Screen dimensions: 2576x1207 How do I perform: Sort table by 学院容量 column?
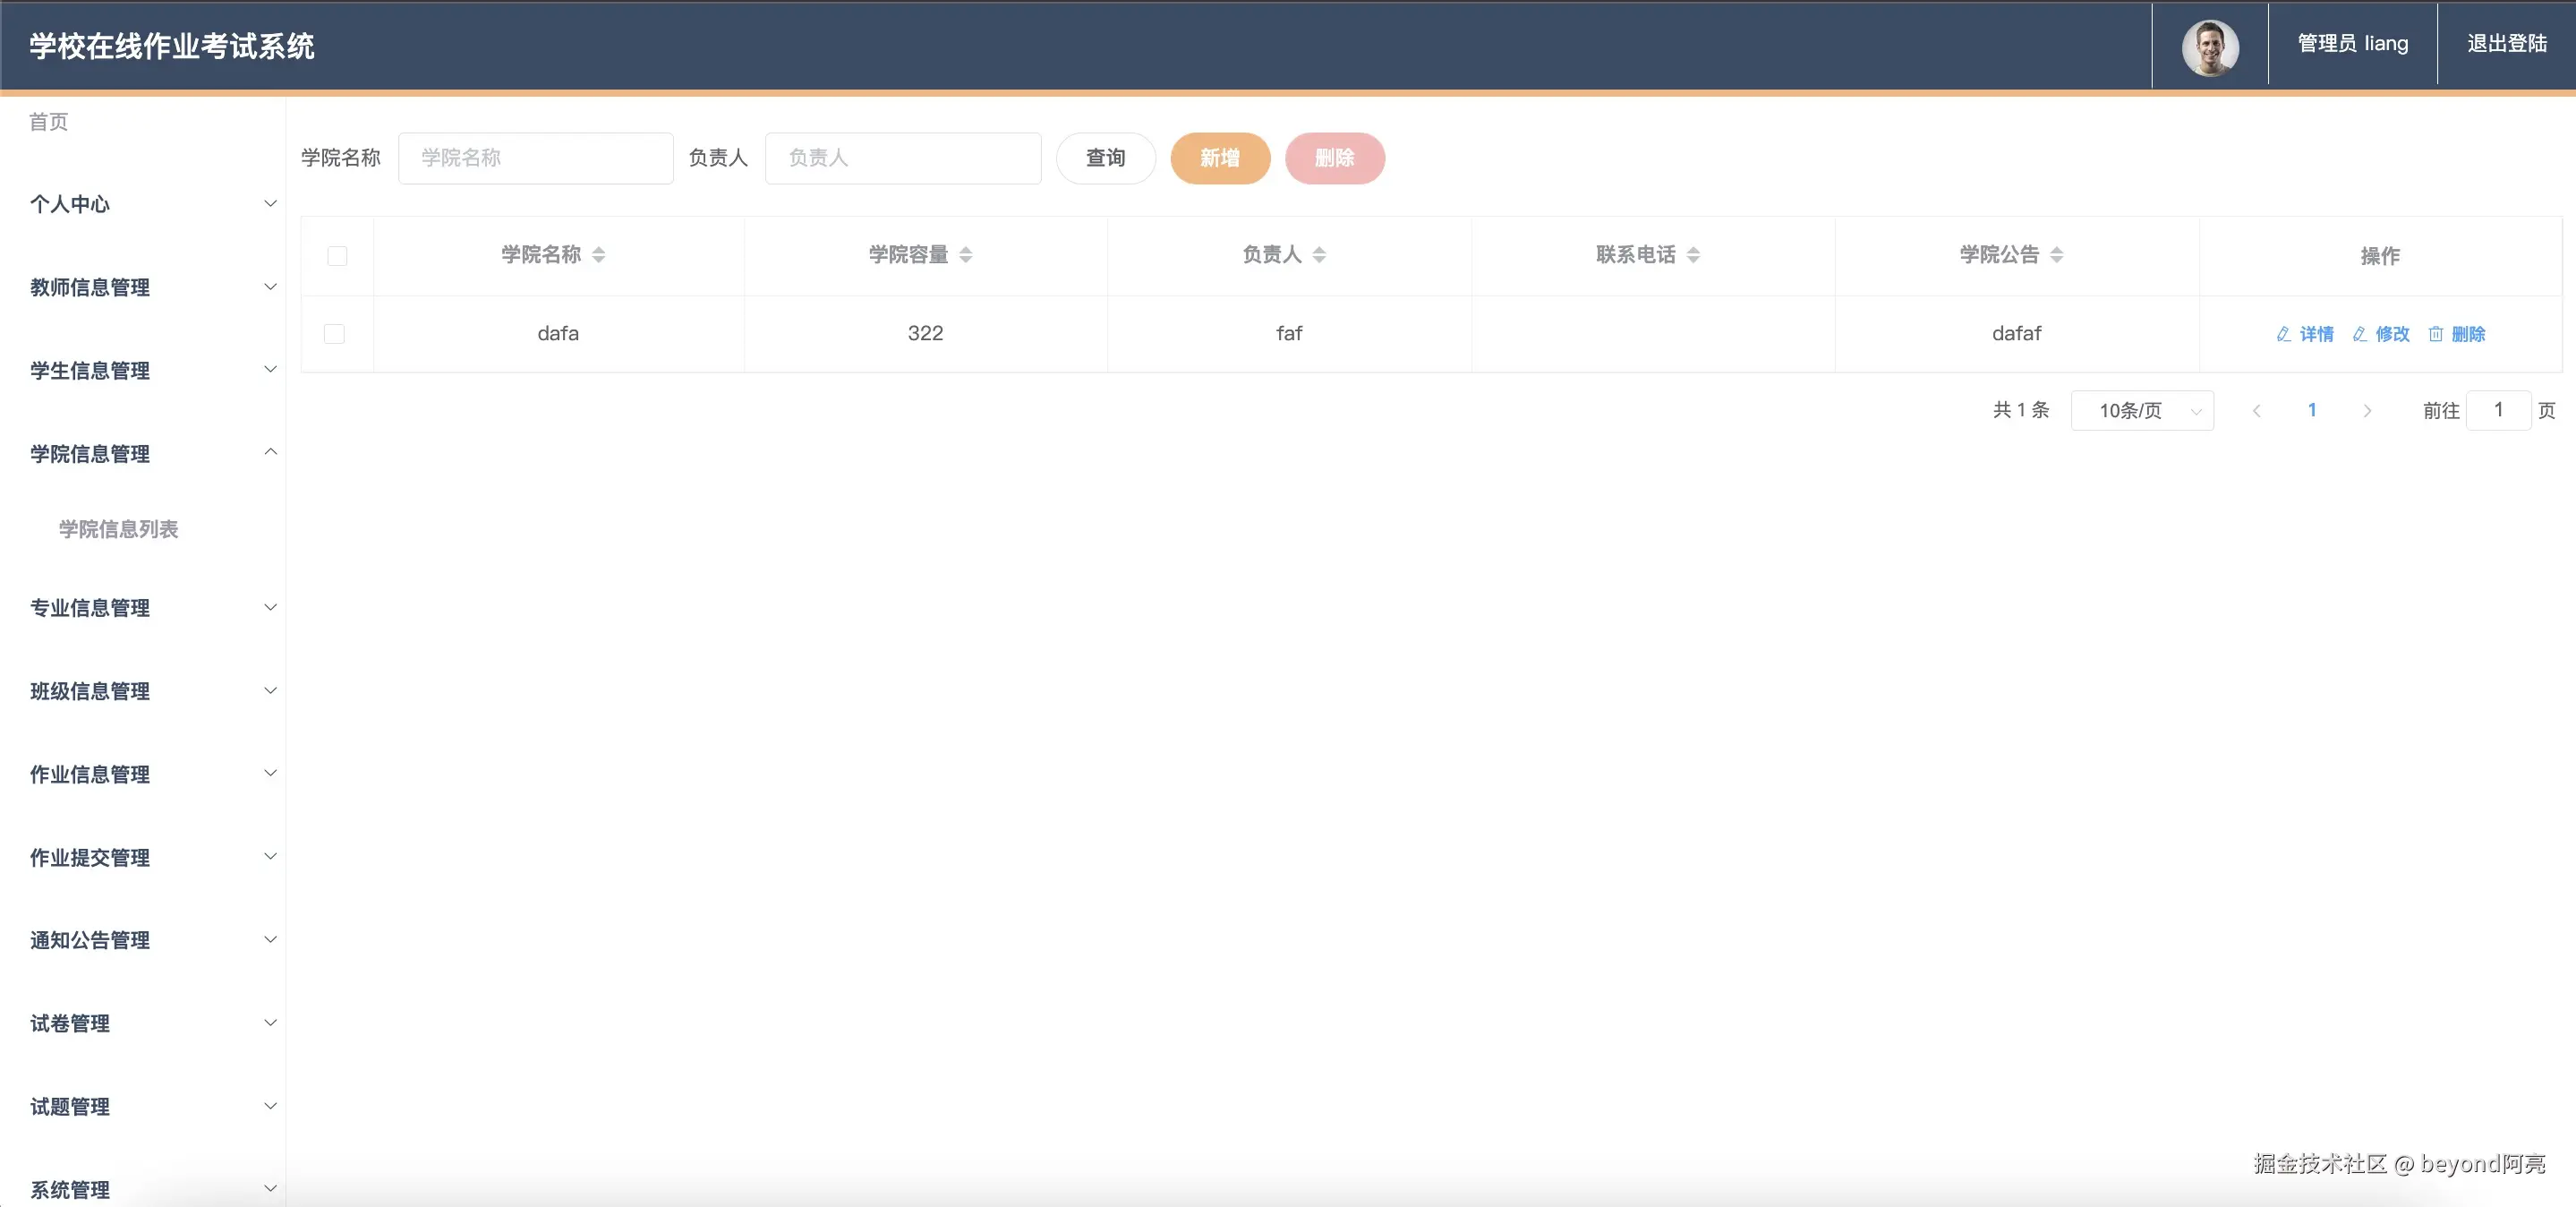coord(921,254)
